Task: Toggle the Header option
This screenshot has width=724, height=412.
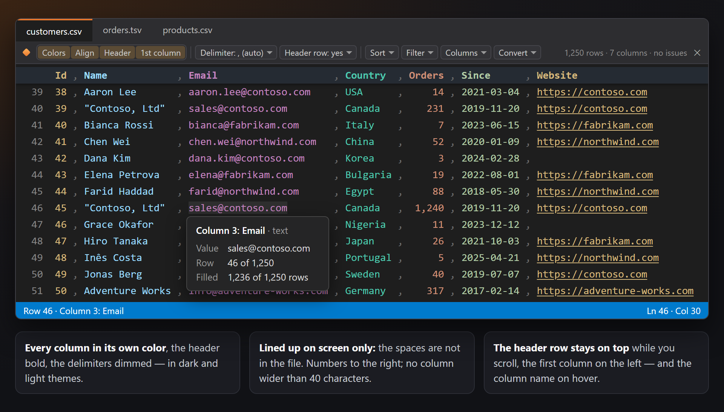Action: pyautogui.click(x=117, y=53)
